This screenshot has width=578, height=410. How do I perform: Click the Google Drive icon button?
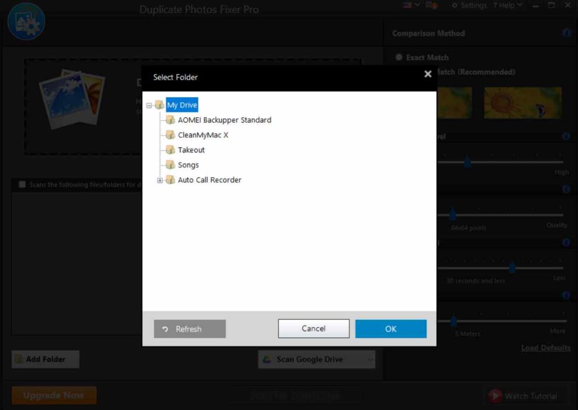click(267, 359)
